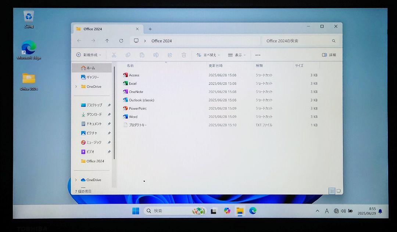Select the Outlook (classic) shortcut icon
This screenshot has height=232, width=397.
click(x=125, y=100)
